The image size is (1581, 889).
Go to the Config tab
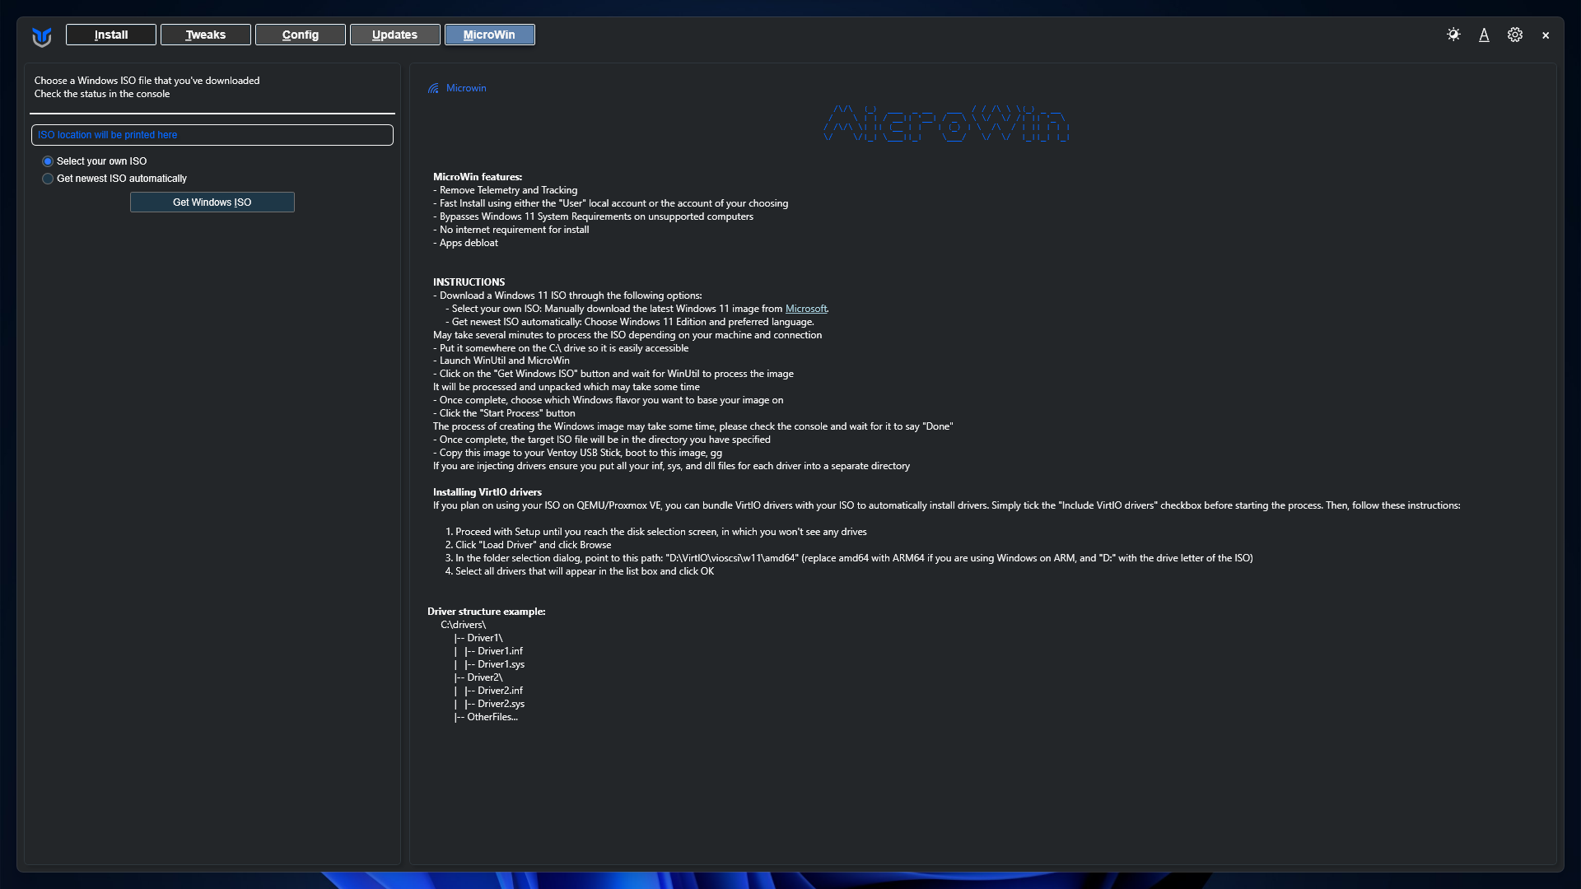pyautogui.click(x=301, y=35)
